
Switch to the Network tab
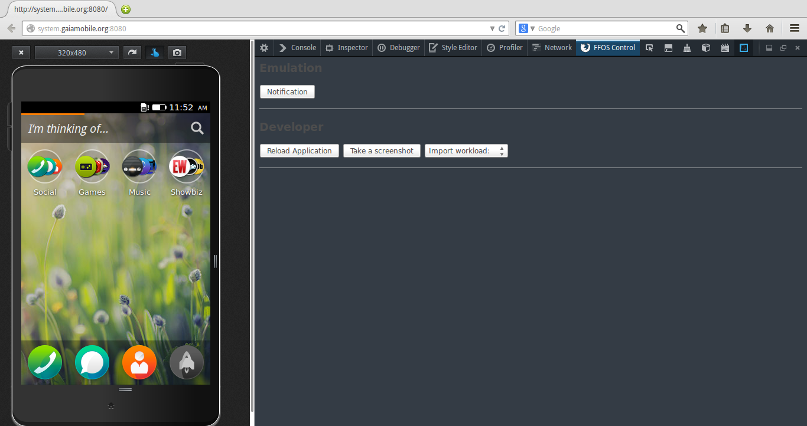pos(551,48)
